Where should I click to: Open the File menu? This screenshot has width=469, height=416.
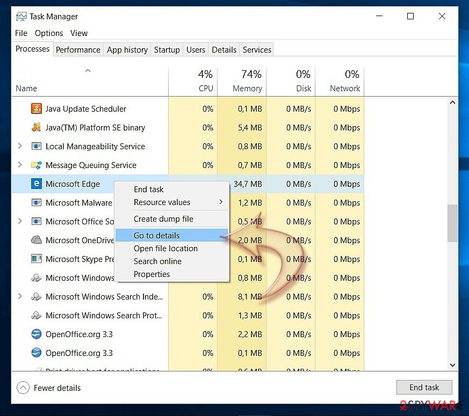pyautogui.click(x=21, y=33)
